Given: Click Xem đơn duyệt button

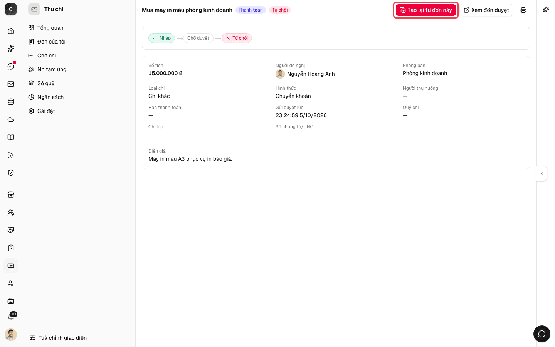Looking at the screenshot, I should pyautogui.click(x=486, y=10).
